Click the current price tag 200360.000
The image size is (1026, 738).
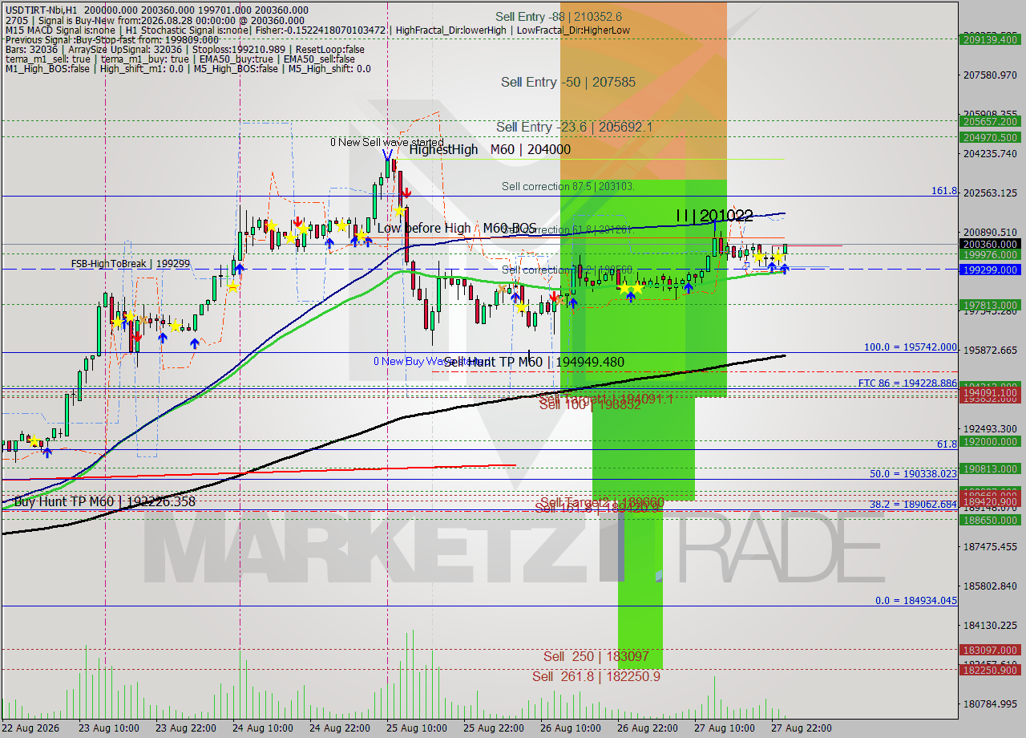(992, 244)
